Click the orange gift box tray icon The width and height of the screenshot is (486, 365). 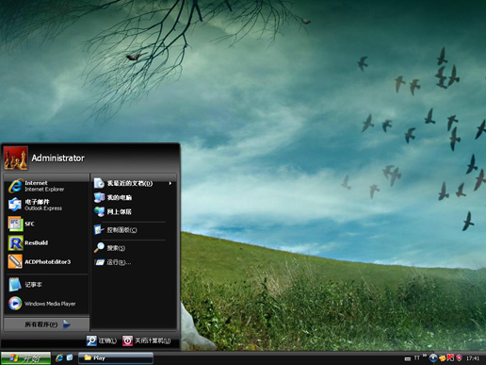[442, 358]
